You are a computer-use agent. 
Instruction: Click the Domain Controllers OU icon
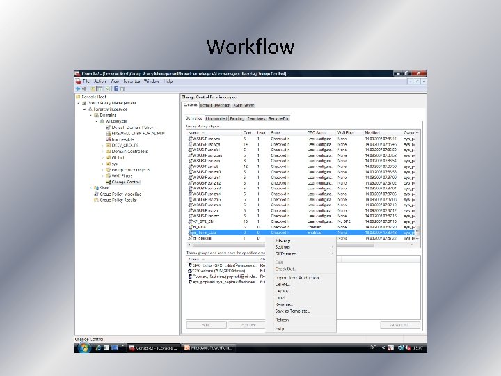click(x=109, y=152)
